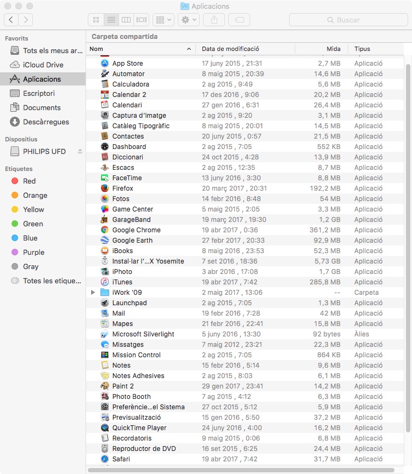Go back with the left arrow button

[x=11, y=20]
